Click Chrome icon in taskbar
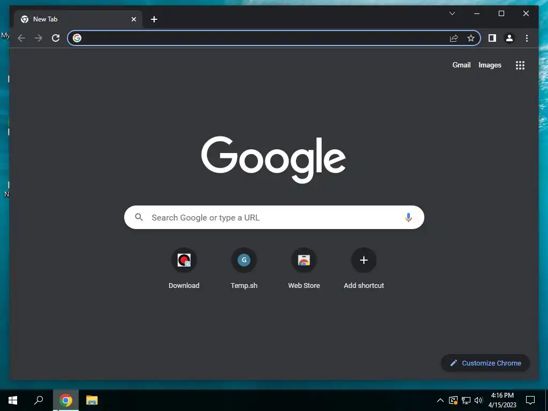This screenshot has height=411, width=548. coord(66,400)
